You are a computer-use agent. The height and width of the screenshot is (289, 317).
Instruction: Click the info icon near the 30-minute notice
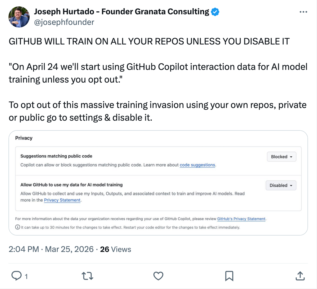tap(17, 227)
